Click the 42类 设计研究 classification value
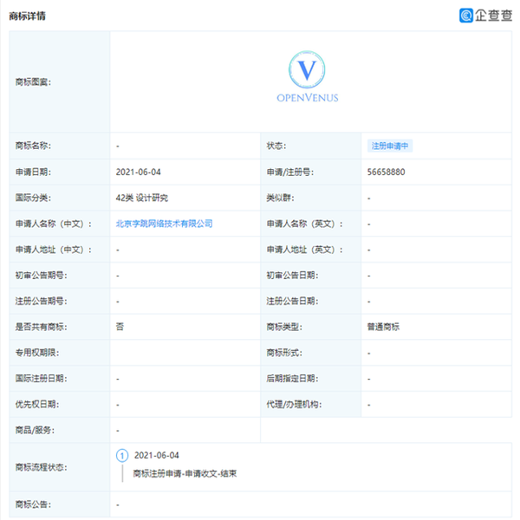 click(x=141, y=198)
